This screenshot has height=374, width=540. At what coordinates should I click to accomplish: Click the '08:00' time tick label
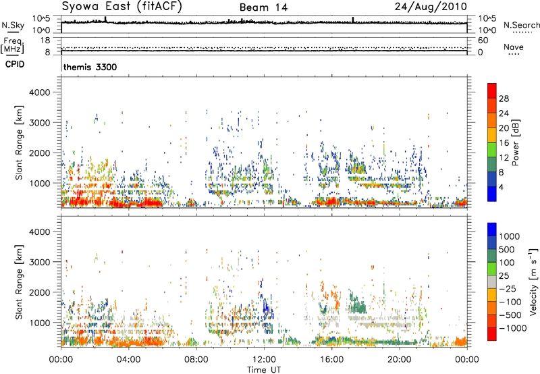pos(196,360)
